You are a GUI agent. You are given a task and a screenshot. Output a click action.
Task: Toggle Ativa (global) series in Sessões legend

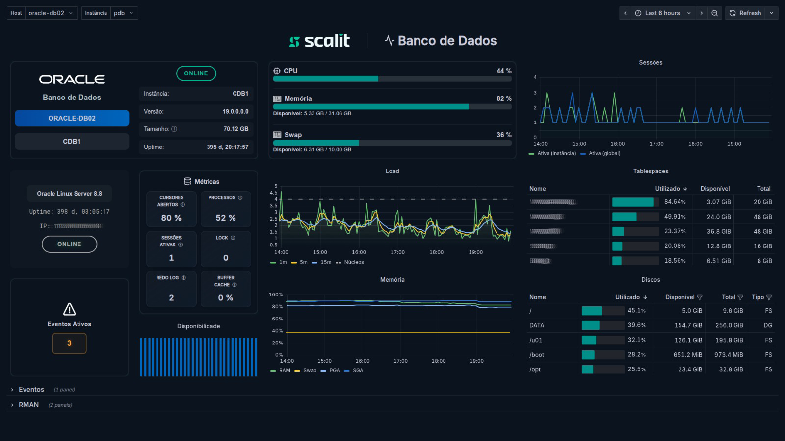point(601,154)
